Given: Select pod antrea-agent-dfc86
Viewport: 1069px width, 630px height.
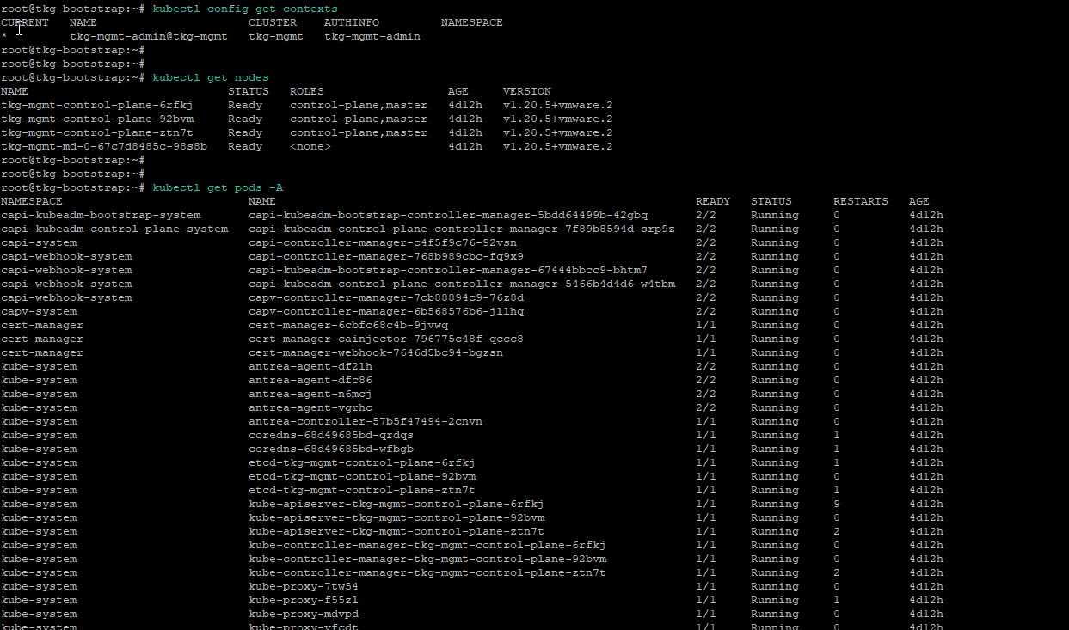Looking at the screenshot, I should pyautogui.click(x=310, y=380).
